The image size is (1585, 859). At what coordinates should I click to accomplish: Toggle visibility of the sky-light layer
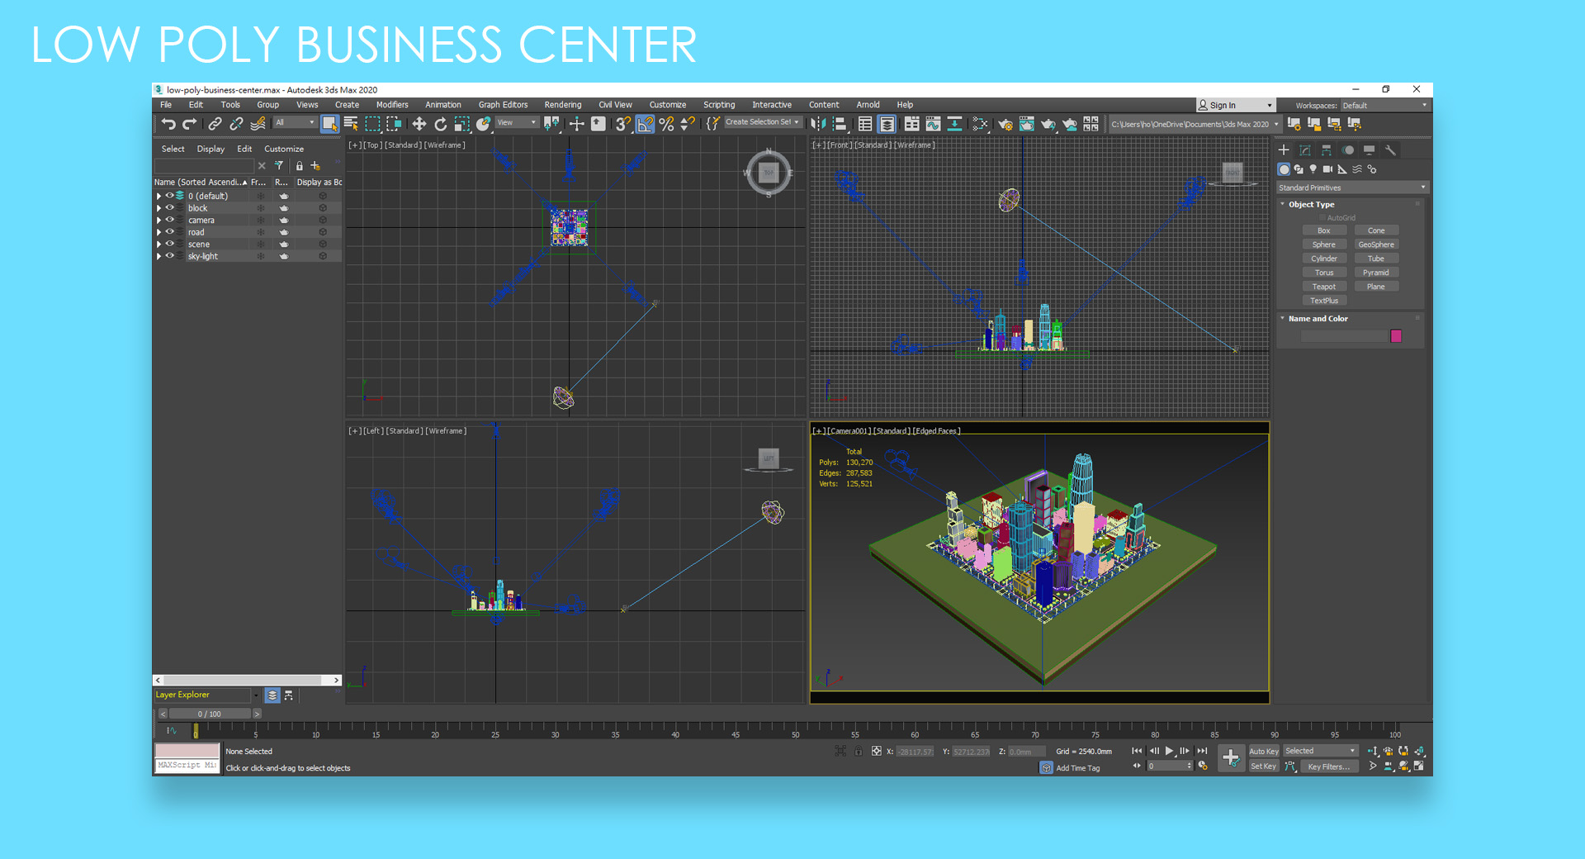click(x=170, y=256)
